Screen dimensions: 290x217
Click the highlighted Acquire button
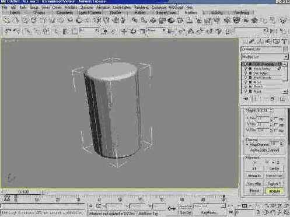pos(274,191)
